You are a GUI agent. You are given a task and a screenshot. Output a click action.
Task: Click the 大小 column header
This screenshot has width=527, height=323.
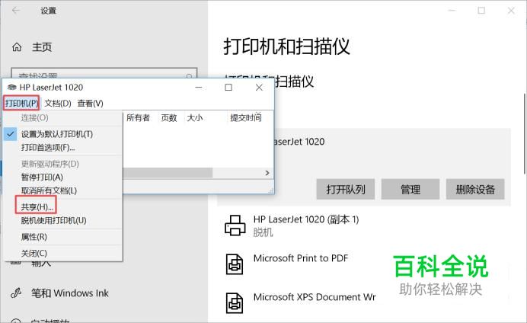click(x=195, y=117)
